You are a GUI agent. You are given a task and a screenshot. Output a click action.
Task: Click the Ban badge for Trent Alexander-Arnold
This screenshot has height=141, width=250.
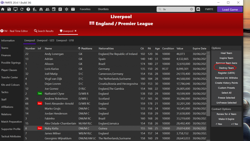click(x=40, y=104)
